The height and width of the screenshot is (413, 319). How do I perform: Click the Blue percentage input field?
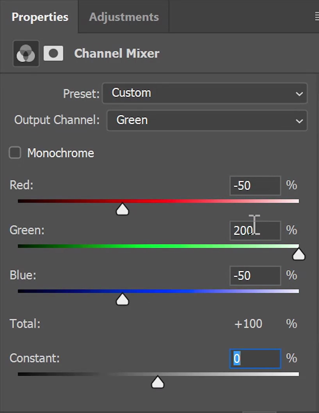click(x=255, y=276)
